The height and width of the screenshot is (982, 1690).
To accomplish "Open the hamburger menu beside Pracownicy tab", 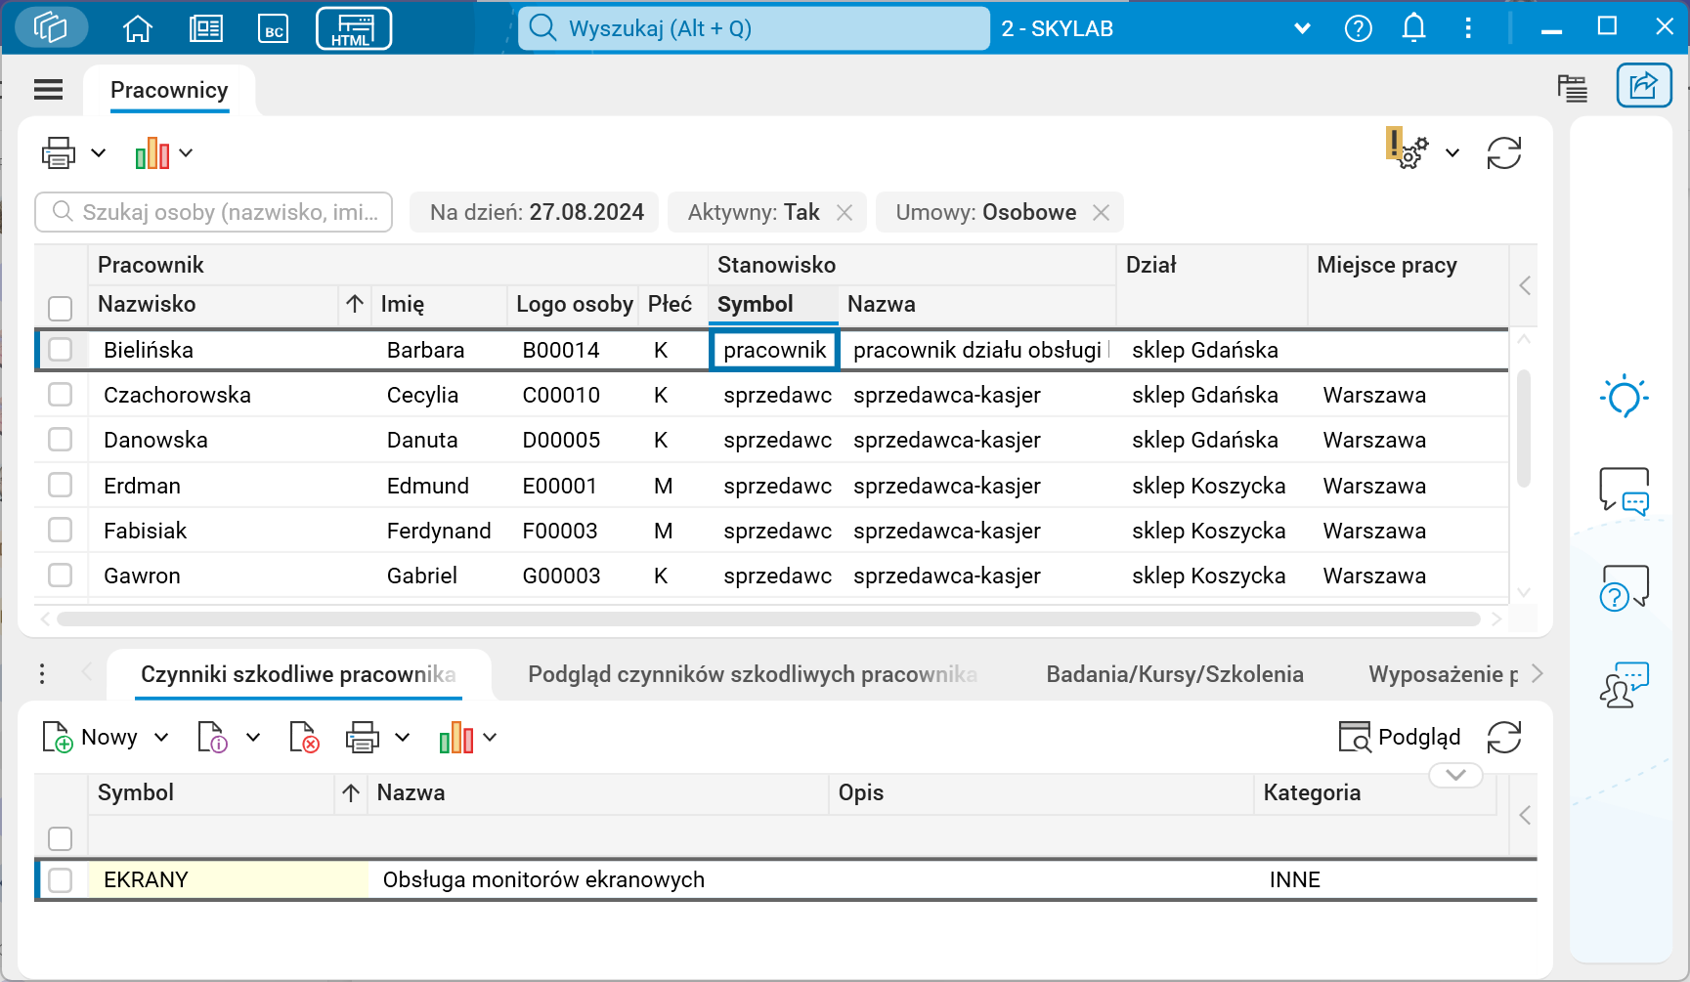I will pos(48,89).
